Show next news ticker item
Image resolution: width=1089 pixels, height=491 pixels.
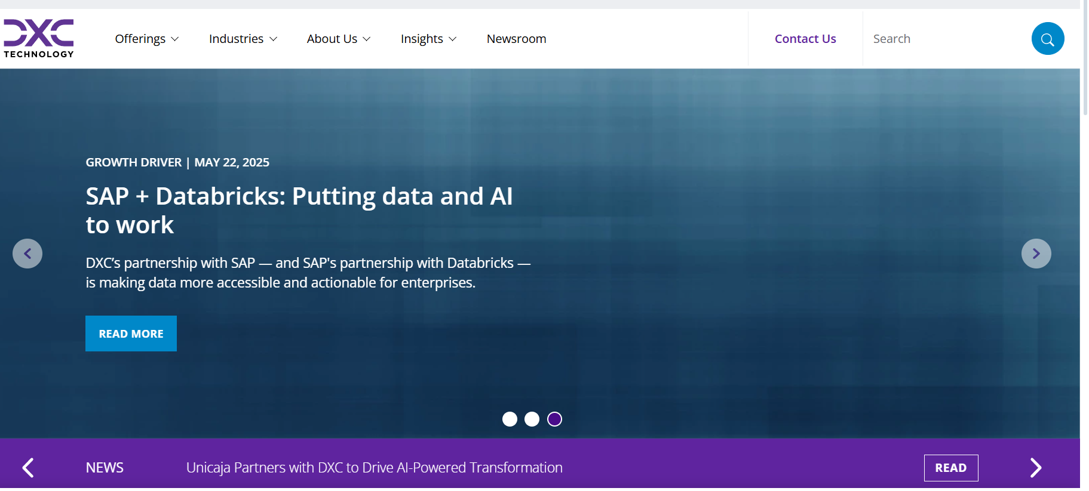pyautogui.click(x=1036, y=468)
